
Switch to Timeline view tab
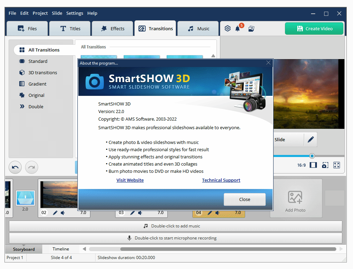[x=61, y=249]
